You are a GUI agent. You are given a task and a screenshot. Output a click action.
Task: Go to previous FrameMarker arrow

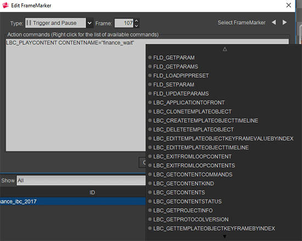273,22
